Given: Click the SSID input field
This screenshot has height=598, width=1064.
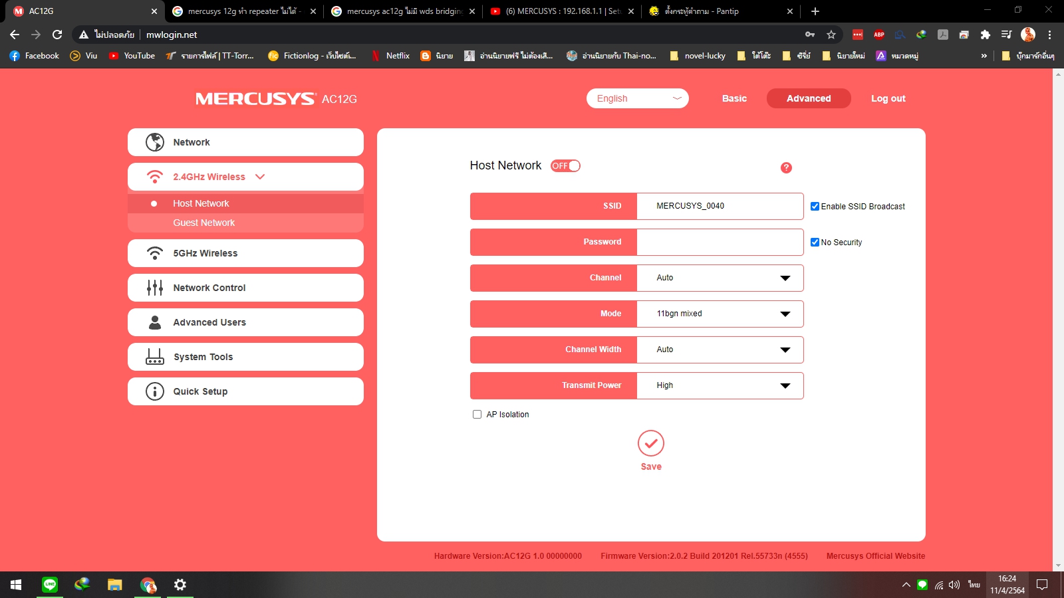Looking at the screenshot, I should click(720, 206).
